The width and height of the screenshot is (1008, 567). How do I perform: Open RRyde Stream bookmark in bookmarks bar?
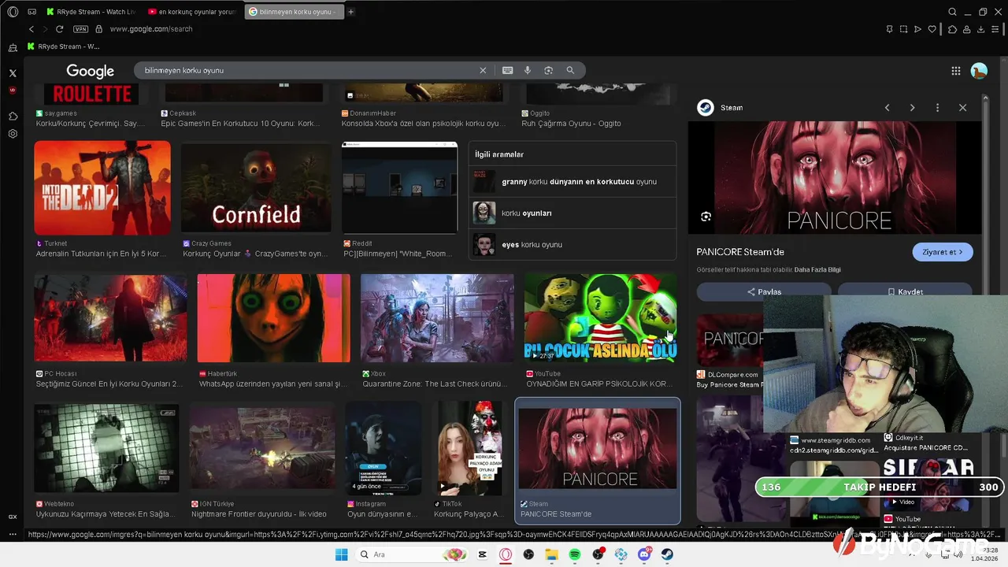click(x=63, y=46)
